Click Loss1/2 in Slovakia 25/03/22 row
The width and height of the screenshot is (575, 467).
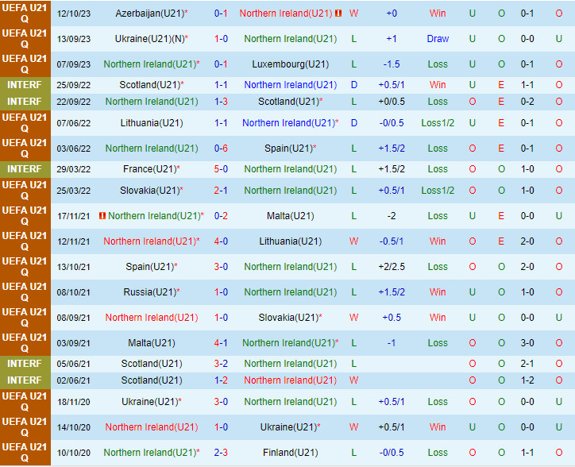(x=438, y=191)
